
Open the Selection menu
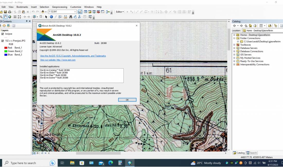coord(44,7)
